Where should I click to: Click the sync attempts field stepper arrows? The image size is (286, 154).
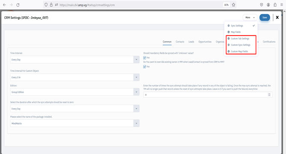coord(269,95)
